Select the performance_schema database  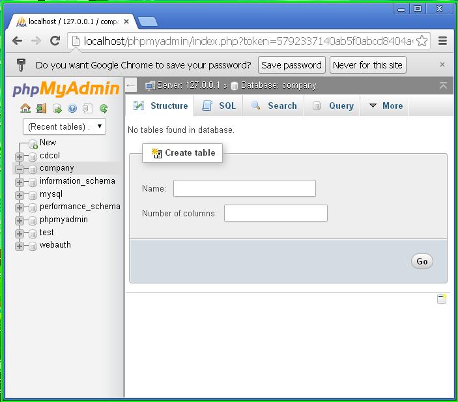click(x=80, y=207)
